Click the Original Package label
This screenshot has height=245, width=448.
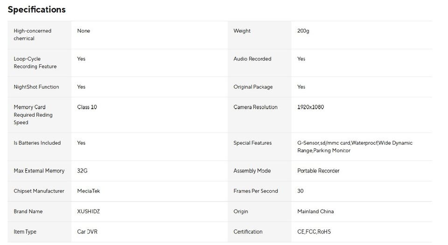[253, 87]
